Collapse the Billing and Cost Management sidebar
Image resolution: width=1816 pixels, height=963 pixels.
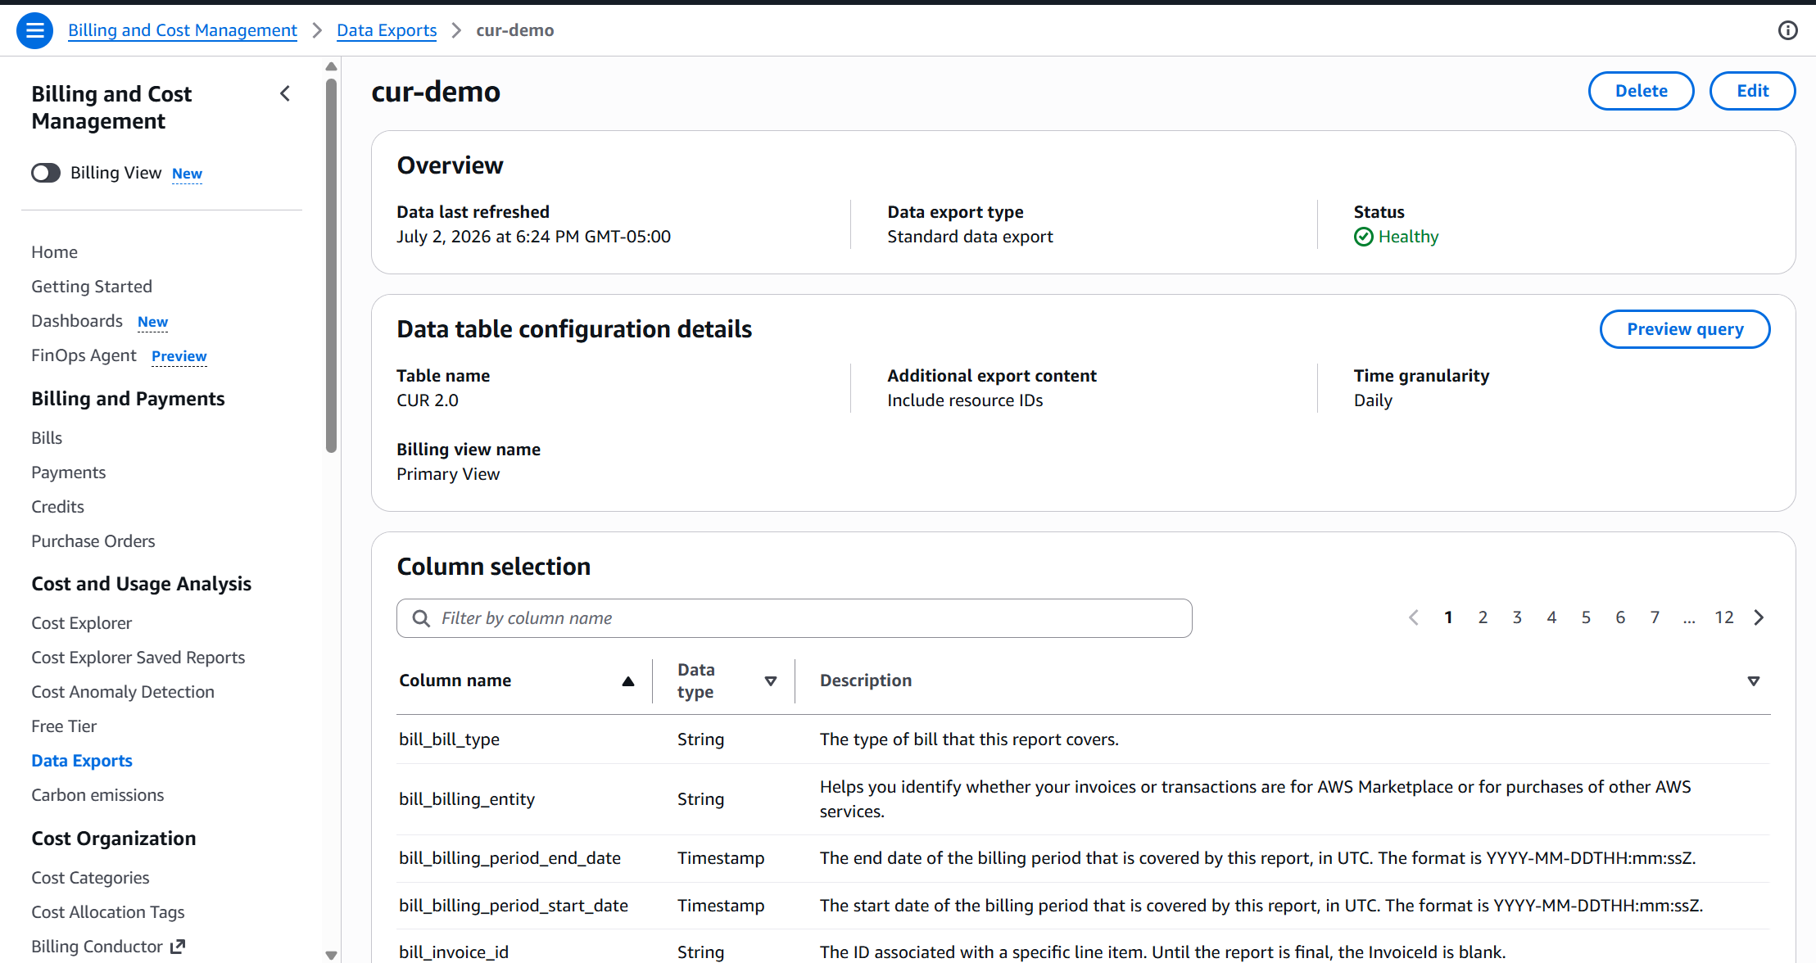(x=285, y=93)
